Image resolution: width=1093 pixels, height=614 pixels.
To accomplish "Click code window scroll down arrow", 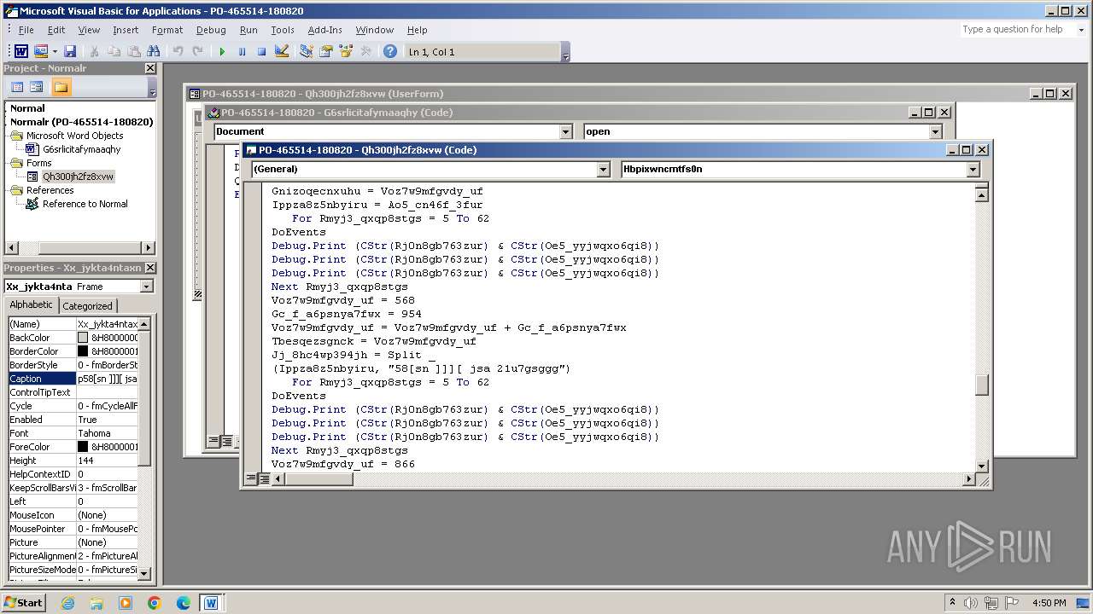I will 982,466.
